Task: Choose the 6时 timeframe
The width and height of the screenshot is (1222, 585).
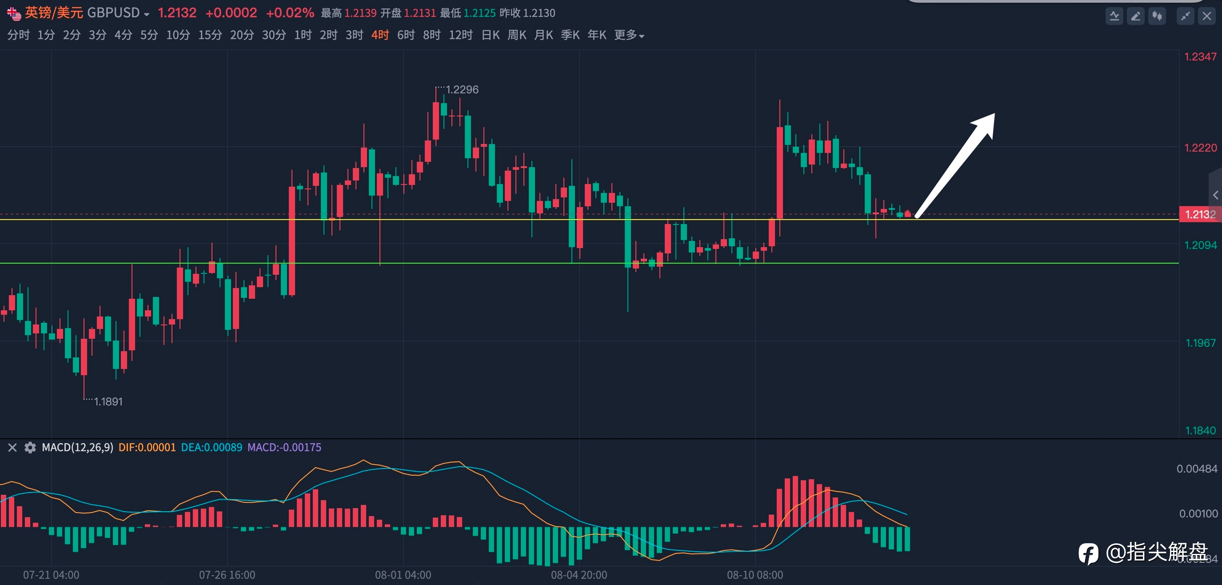Action: click(406, 35)
